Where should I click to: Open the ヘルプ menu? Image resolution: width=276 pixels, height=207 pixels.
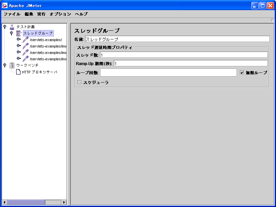pos(81,14)
